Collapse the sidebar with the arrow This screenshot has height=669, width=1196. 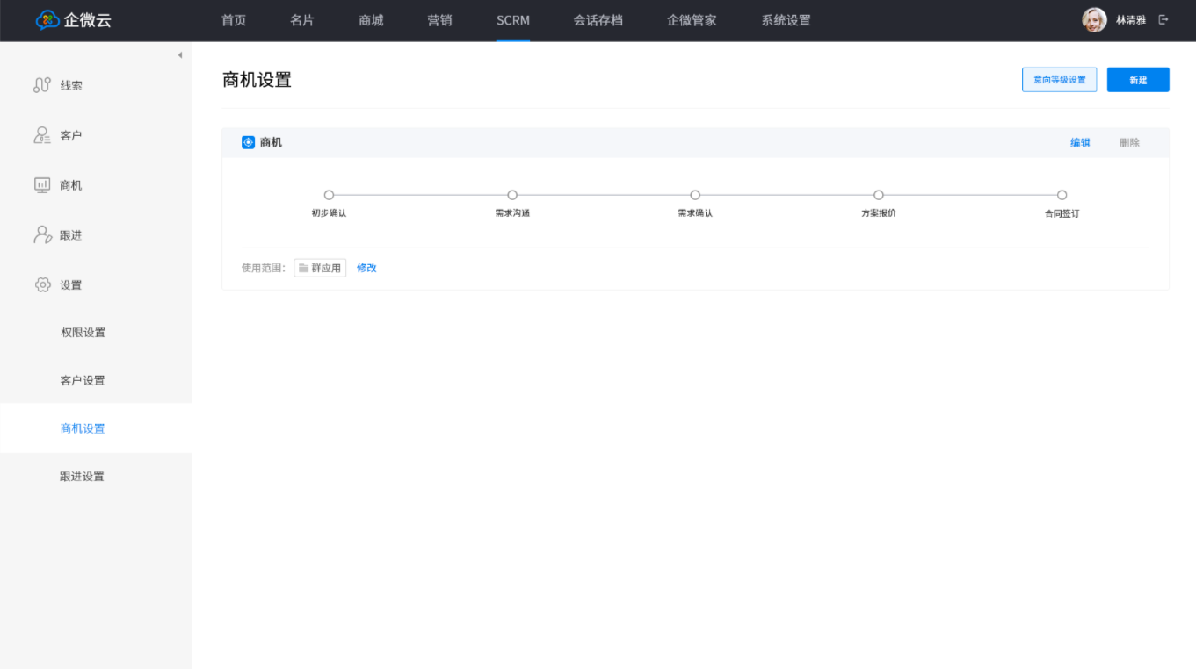click(180, 55)
